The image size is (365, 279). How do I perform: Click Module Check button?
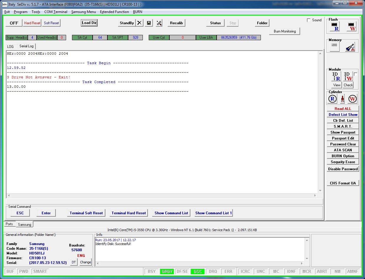pyautogui.click(x=348, y=85)
